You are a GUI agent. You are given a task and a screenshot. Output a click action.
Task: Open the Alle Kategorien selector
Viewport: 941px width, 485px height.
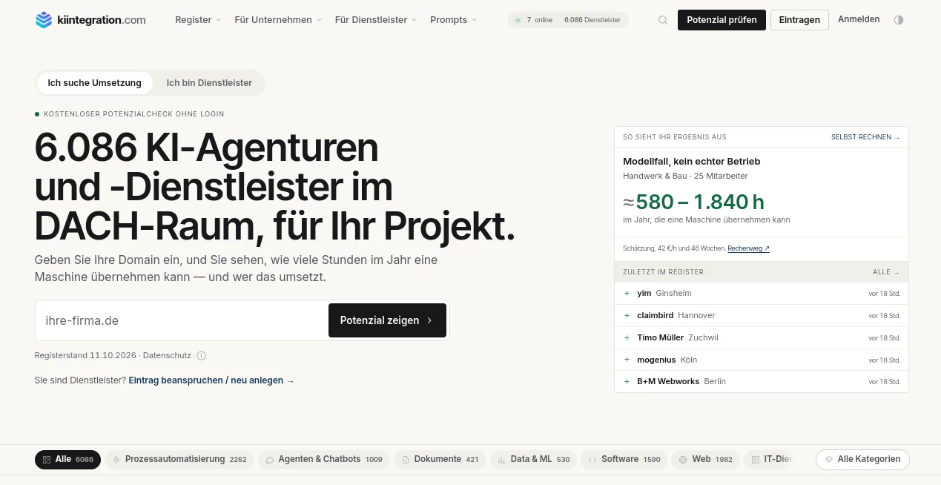(862, 459)
